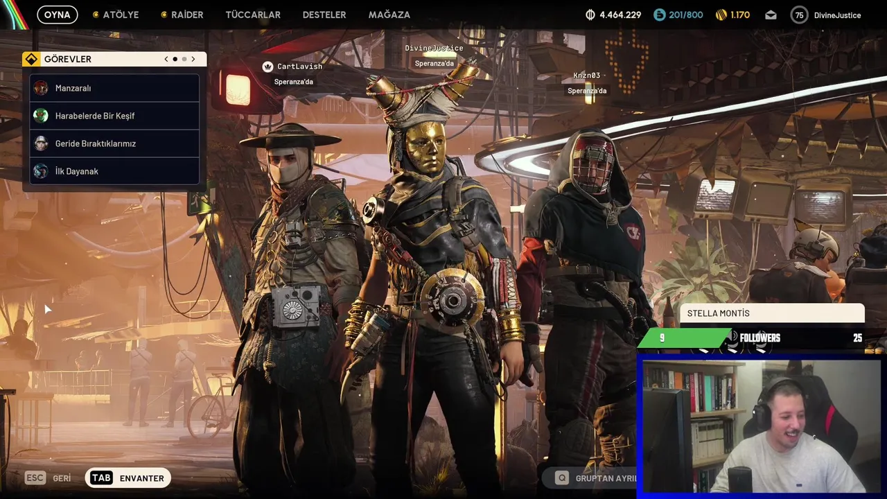This screenshot has width=887, height=499.
Task: Open the Manzaralı quest
Action: [x=114, y=88]
